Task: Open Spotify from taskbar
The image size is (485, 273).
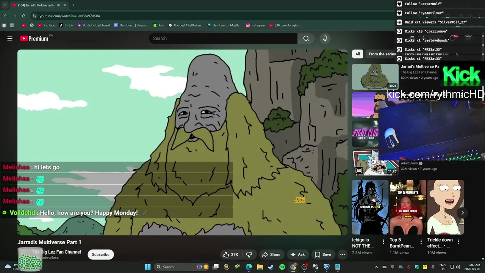Action: tap(282, 267)
